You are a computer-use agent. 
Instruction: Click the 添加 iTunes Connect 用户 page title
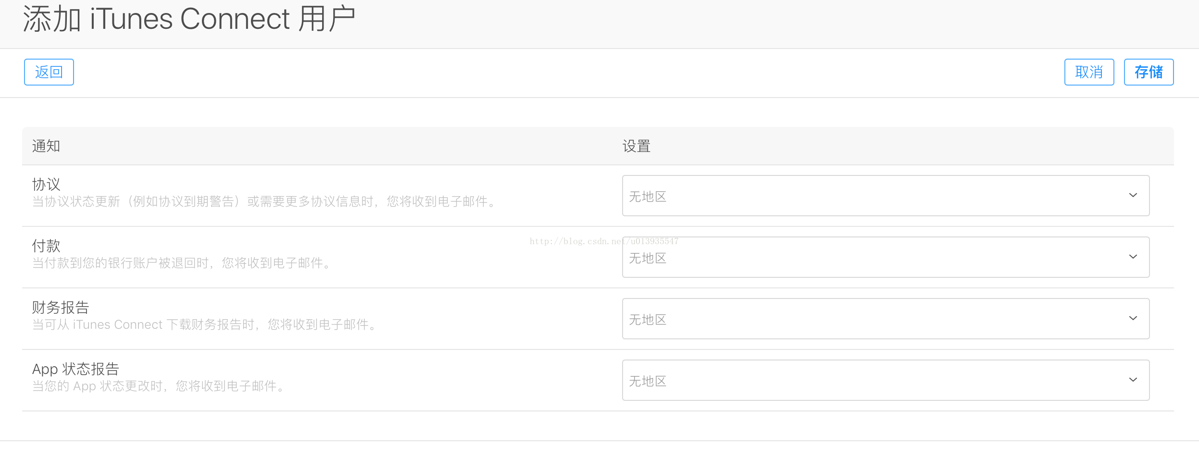pyautogui.click(x=189, y=19)
